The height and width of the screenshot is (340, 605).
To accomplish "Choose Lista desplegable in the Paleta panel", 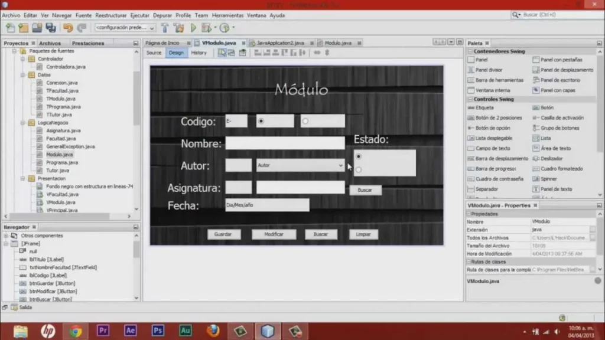I will pos(494,138).
